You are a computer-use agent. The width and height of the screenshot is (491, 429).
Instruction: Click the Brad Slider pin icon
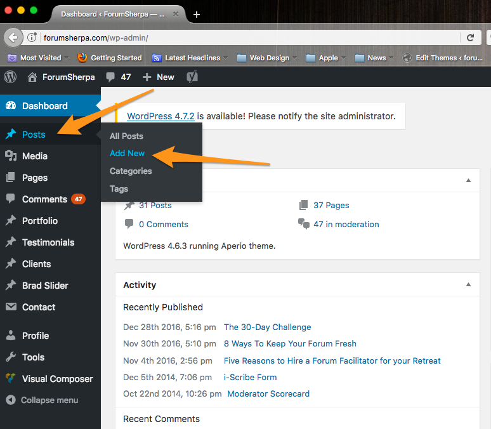click(11, 285)
